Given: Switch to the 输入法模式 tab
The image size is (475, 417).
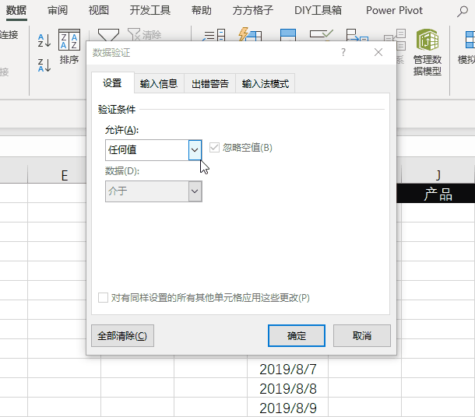Looking at the screenshot, I should (266, 83).
